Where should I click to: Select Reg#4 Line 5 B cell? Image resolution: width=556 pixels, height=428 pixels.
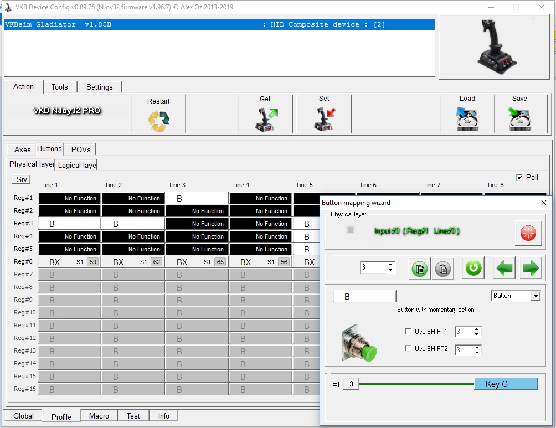307,236
